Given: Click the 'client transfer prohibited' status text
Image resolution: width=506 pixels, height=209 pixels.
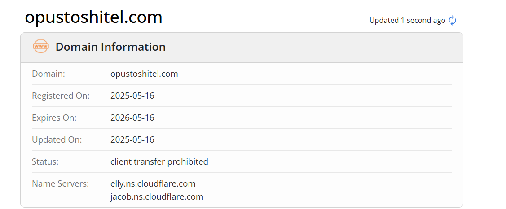Looking at the screenshot, I should 159,161.
